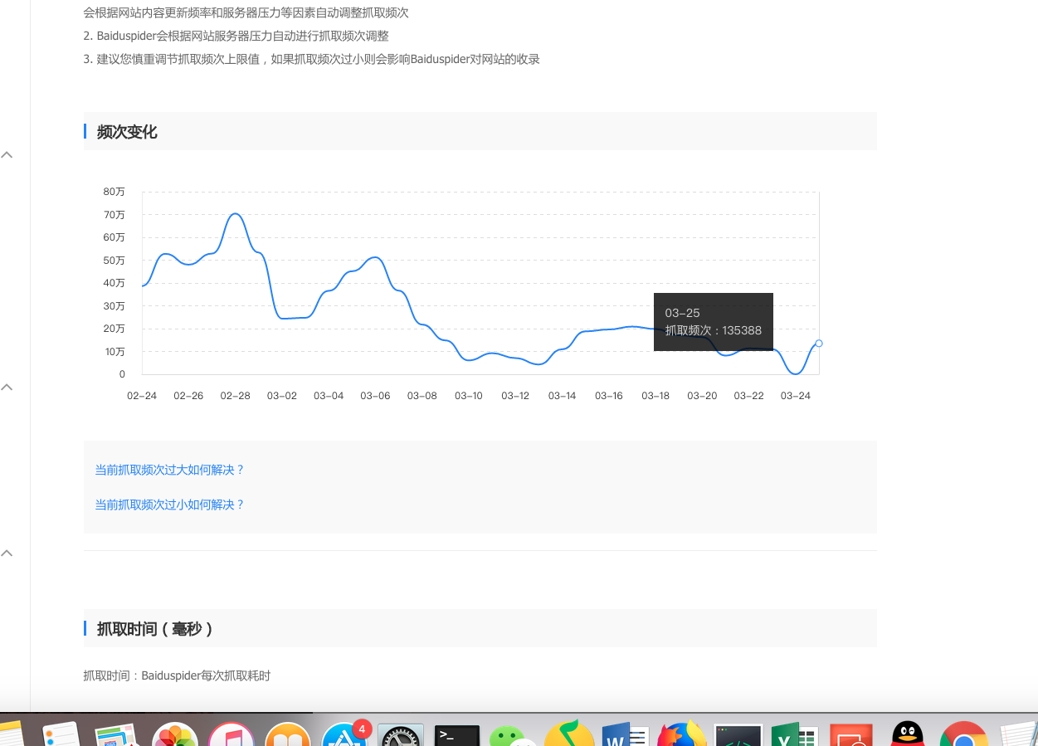Click the 03-25 data point on chart
The height and width of the screenshot is (746, 1038).
coord(819,344)
